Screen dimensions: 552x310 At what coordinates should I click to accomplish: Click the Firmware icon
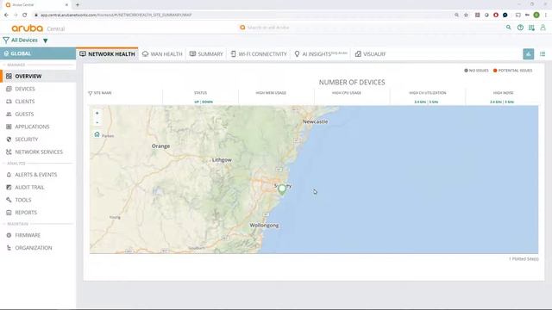pyautogui.click(x=9, y=235)
